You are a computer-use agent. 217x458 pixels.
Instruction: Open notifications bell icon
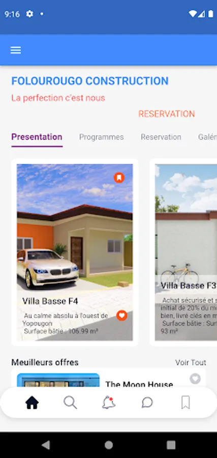[x=109, y=403]
